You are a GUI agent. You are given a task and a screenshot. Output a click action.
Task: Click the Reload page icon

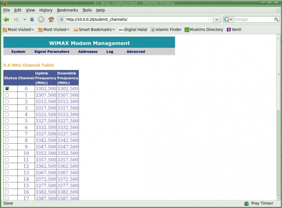tap(32, 19)
